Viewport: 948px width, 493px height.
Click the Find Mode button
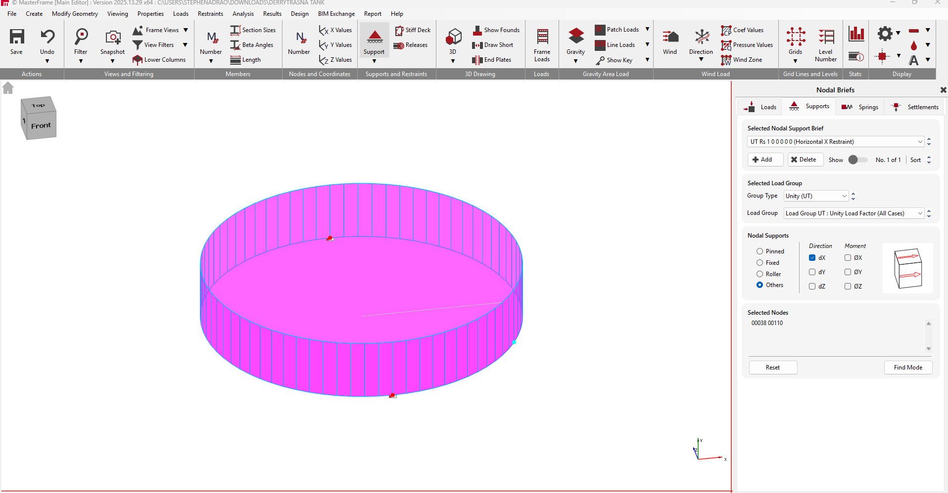point(908,368)
